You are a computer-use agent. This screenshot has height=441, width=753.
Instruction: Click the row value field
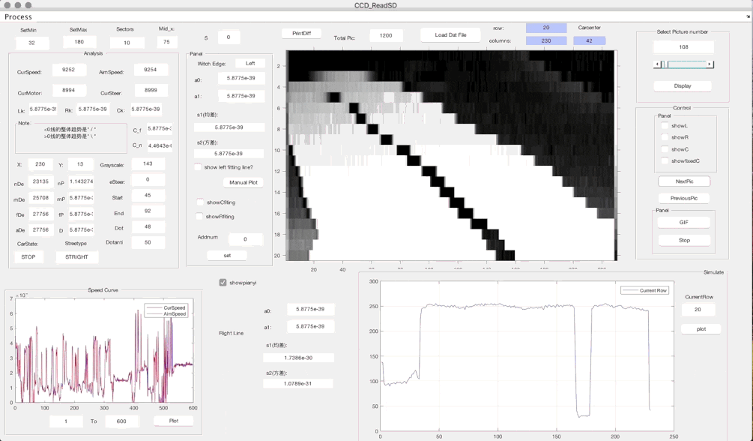pyautogui.click(x=546, y=28)
